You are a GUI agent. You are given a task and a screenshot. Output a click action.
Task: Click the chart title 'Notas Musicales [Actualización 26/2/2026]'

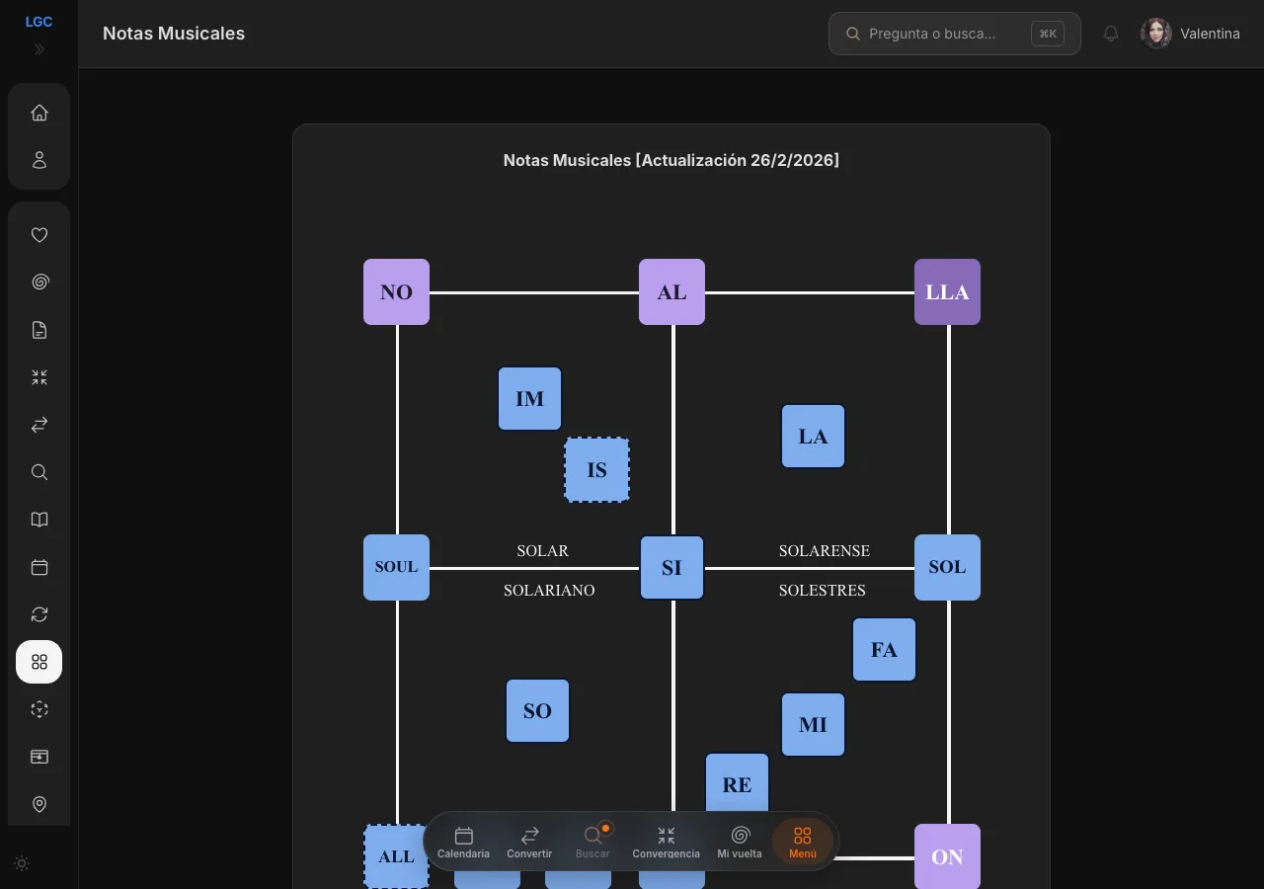[671, 160]
